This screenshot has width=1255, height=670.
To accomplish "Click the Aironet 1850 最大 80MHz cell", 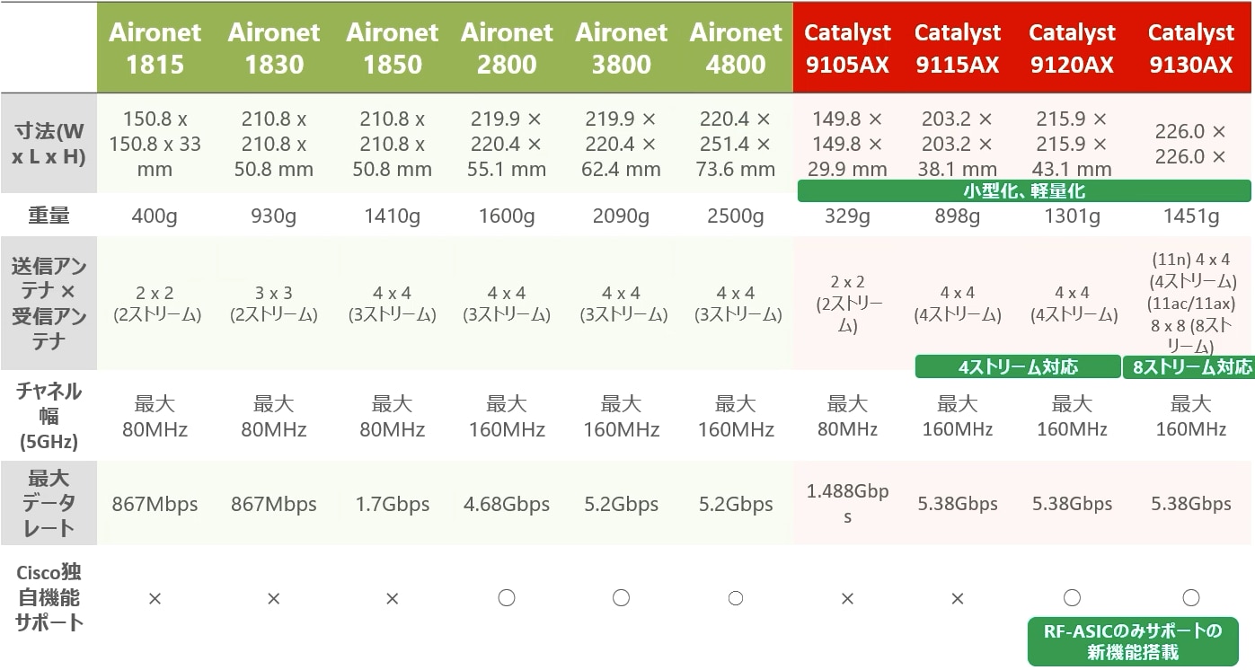I will click(x=393, y=417).
